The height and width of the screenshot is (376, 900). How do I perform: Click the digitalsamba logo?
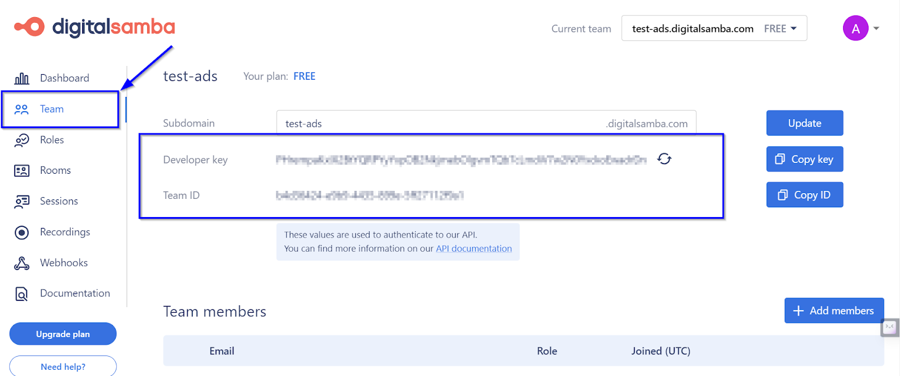[x=94, y=26]
